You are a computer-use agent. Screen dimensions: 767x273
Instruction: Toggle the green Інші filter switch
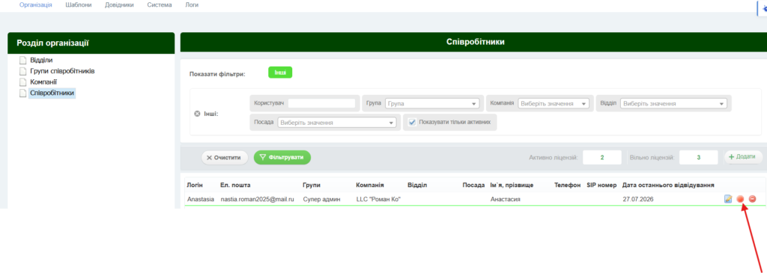pyautogui.click(x=280, y=73)
